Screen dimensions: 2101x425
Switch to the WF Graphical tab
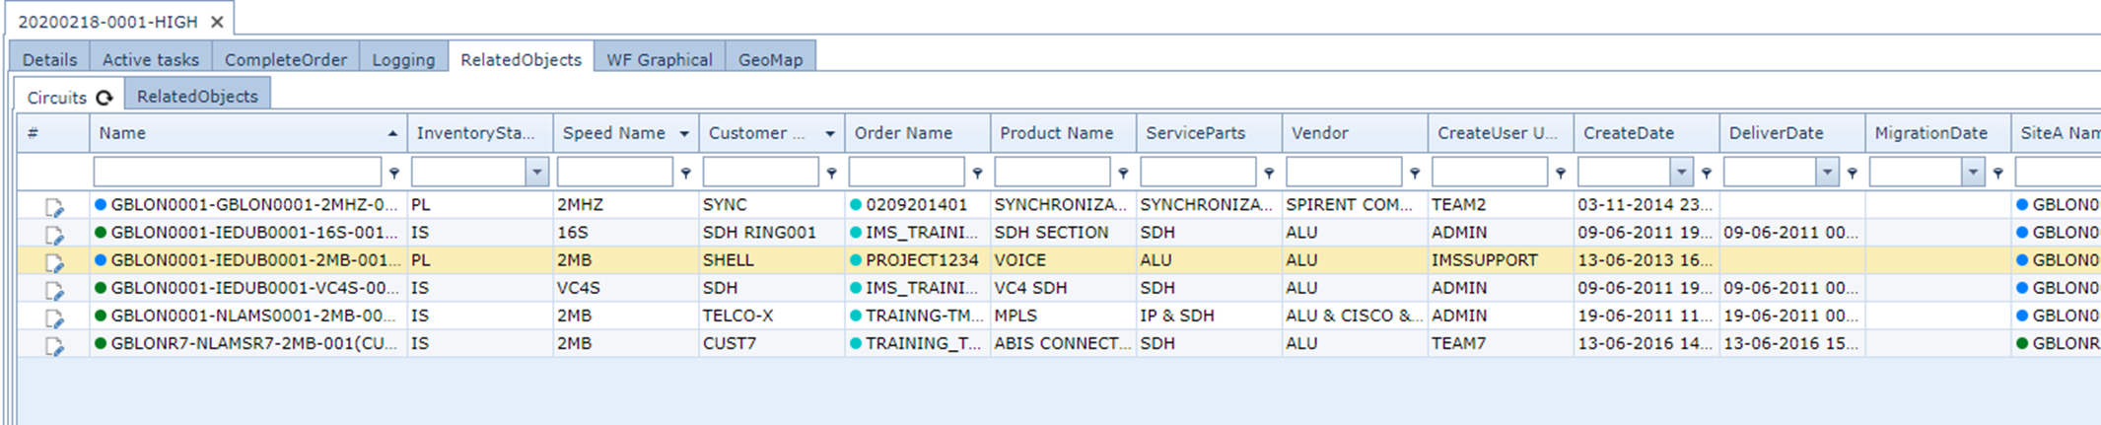click(x=659, y=59)
